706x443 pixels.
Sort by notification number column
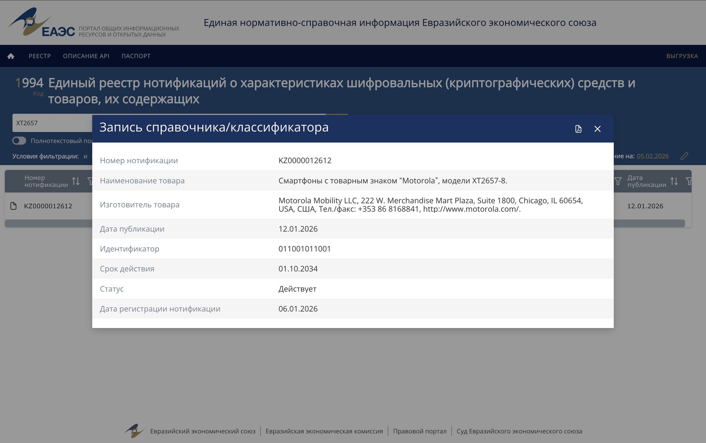click(76, 181)
